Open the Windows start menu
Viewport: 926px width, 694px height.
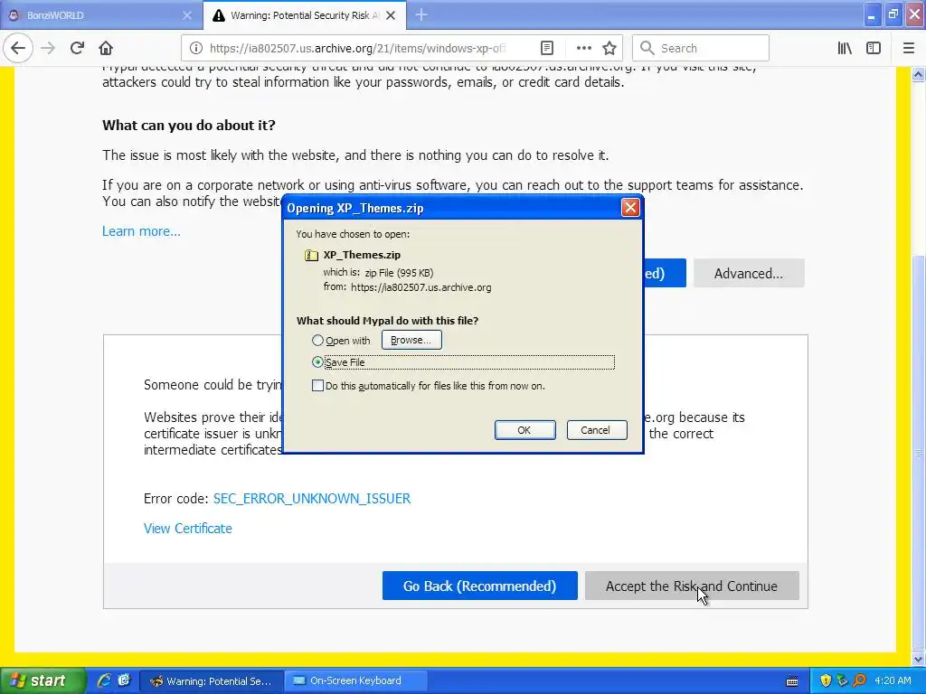43,680
